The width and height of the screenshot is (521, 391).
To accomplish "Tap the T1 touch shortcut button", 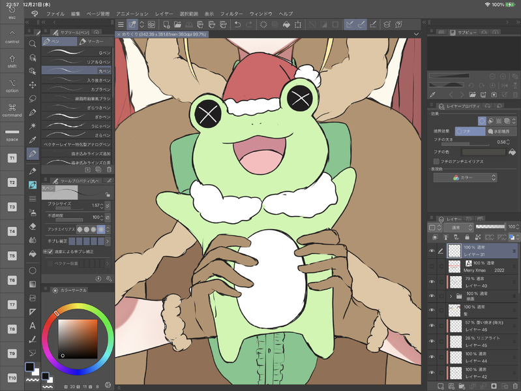I will pos(12,158).
